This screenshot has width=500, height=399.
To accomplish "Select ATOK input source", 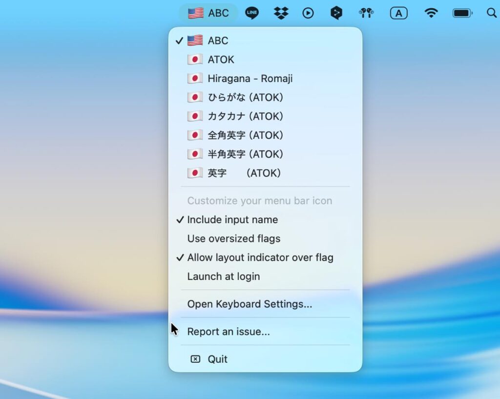I will click(x=221, y=60).
